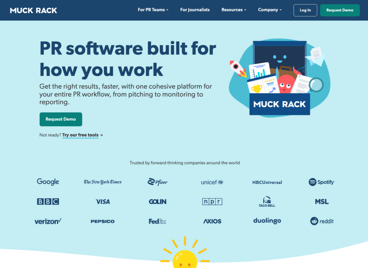The image size is (368, 268).
Task: Expand the Company dropdown menu
Action: (x=270, y=10)
